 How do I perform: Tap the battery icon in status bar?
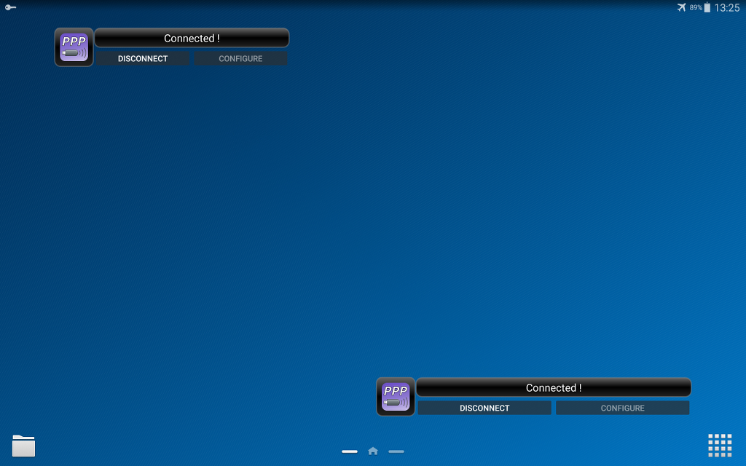click(x=707, y=7)
